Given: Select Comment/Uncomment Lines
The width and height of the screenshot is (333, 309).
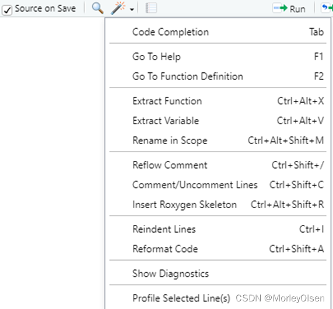Looking at the screenshot, I should point(218,185).
